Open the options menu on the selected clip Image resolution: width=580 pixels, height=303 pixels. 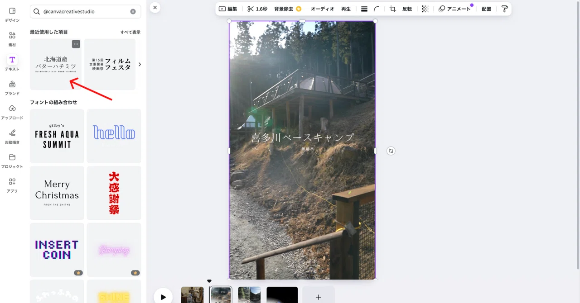(223, 292)
